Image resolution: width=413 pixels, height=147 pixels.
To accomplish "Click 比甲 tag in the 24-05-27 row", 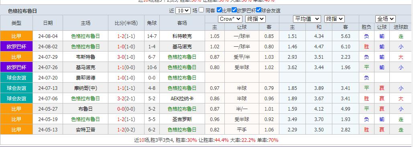I will tap(16, 109).
